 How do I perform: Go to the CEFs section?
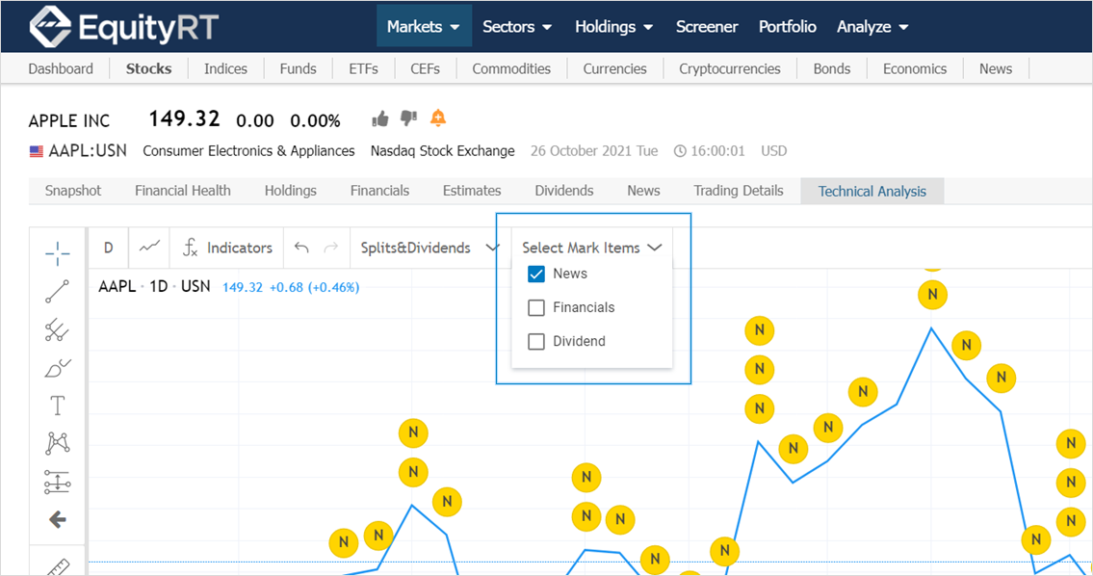(426, 68)
